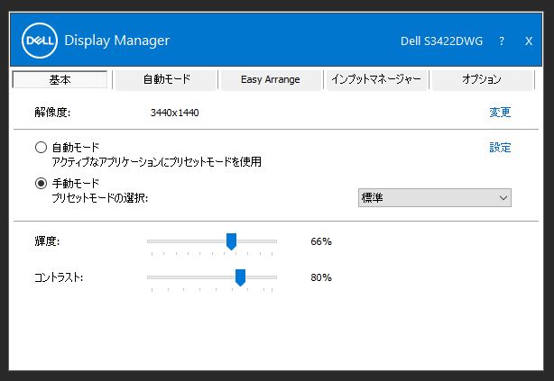
Task: Click the 66% brightness value
Action: coord(321,241)
